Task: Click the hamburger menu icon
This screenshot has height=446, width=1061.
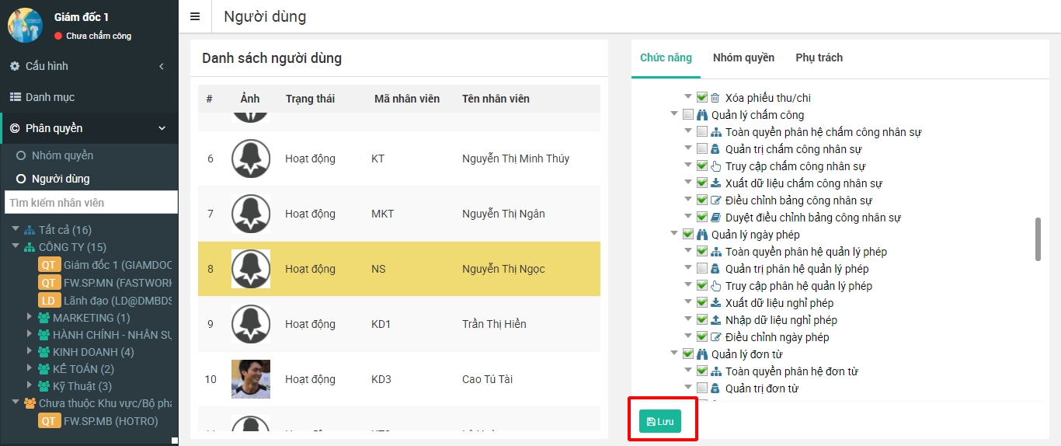Action: (x=195, y=16)
